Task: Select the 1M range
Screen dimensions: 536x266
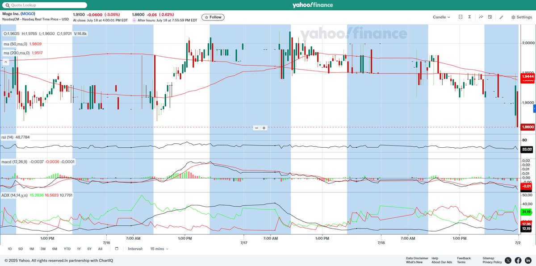Action: tap(32, 249)
